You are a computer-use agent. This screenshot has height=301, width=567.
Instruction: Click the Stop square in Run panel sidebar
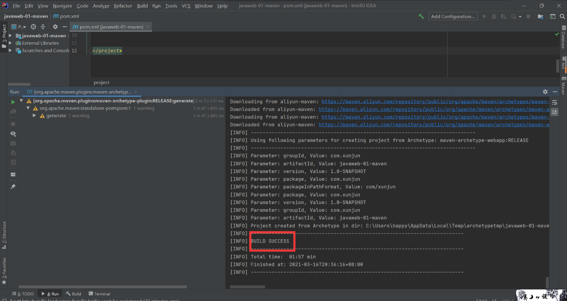(13, 124)
